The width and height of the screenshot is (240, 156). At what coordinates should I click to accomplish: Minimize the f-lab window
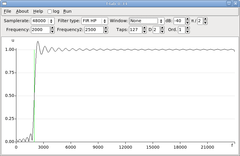(x=229, y=4)
